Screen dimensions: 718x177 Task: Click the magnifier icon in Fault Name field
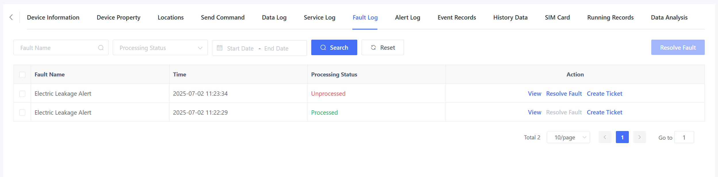pyautogui.click(x=101, y=48)
